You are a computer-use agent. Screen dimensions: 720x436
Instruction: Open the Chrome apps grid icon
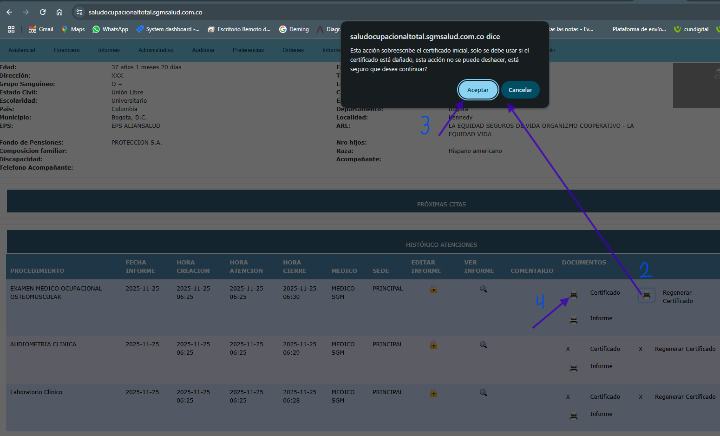[11, 29]
